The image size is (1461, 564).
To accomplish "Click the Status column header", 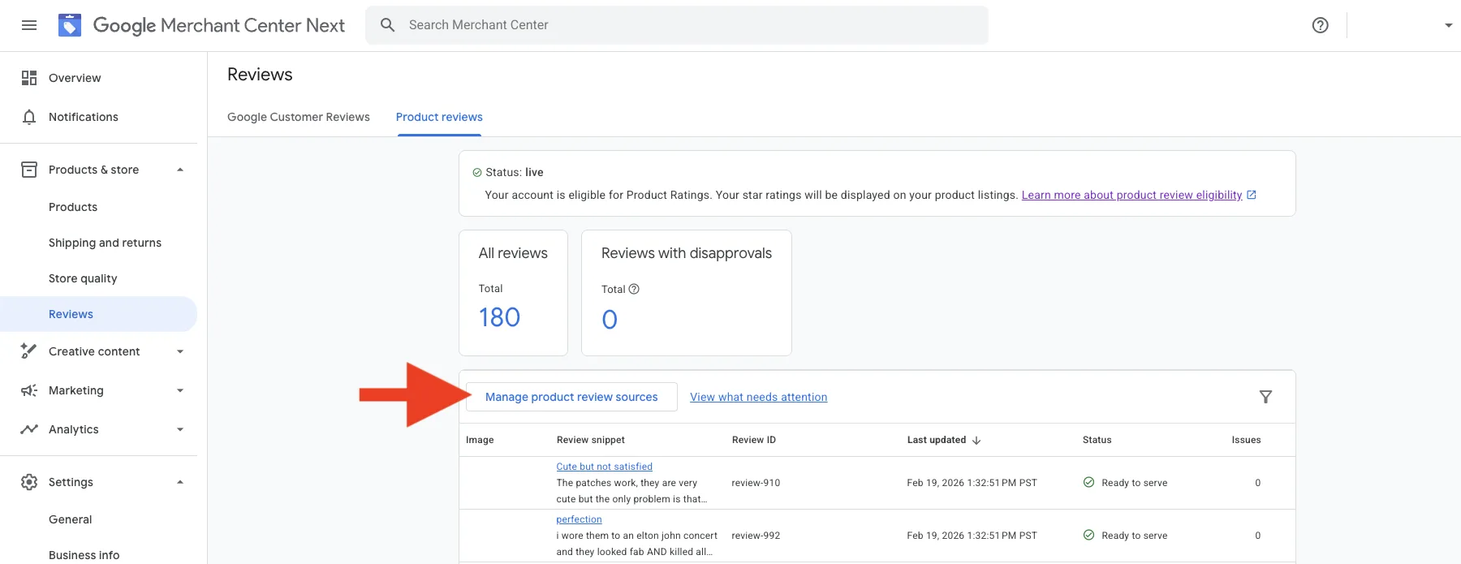I will 1097,440.
